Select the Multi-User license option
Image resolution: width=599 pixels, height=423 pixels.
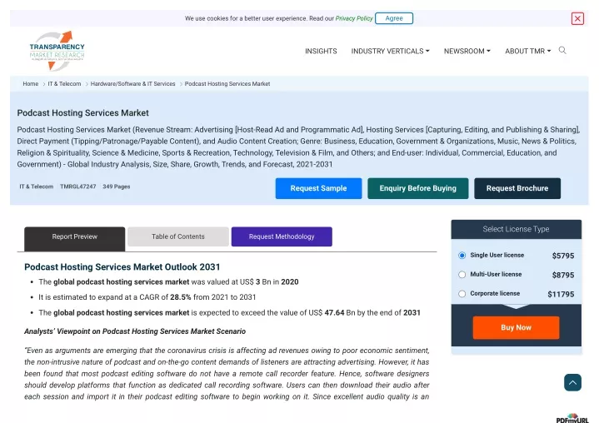[462, 275]
